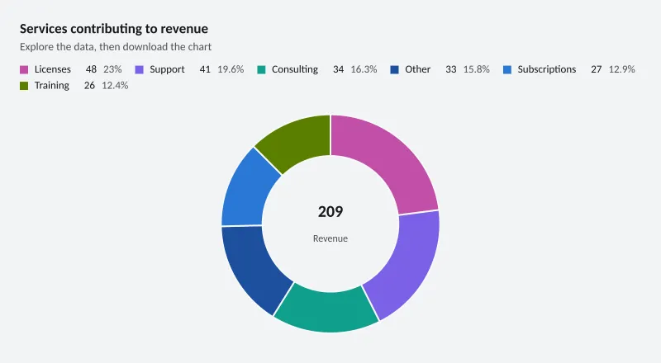Viewport: 661px width, 363px height.
Task: Click the Consulting value 34
Action: click(338, 69)
